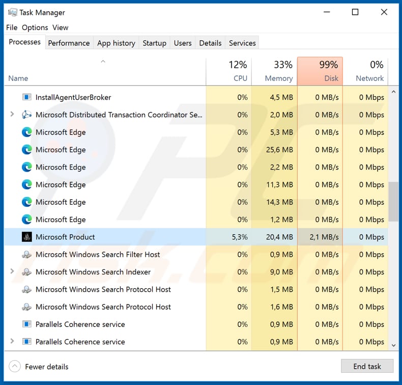Open the File menu
The image size is (402, 385).
pyautogui.click(x=12, y=28)
